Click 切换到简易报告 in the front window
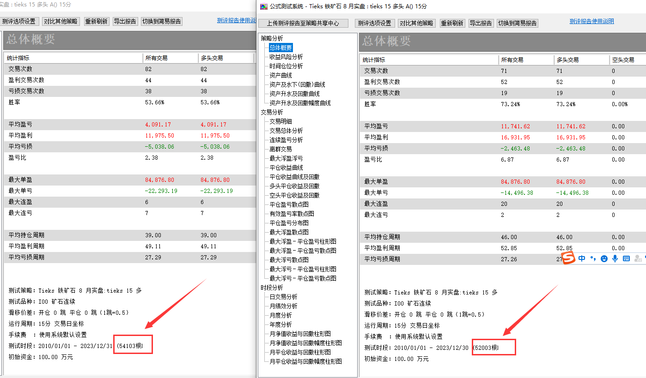Viewport: 646px width, 378px height. click(x=518, y=23)
